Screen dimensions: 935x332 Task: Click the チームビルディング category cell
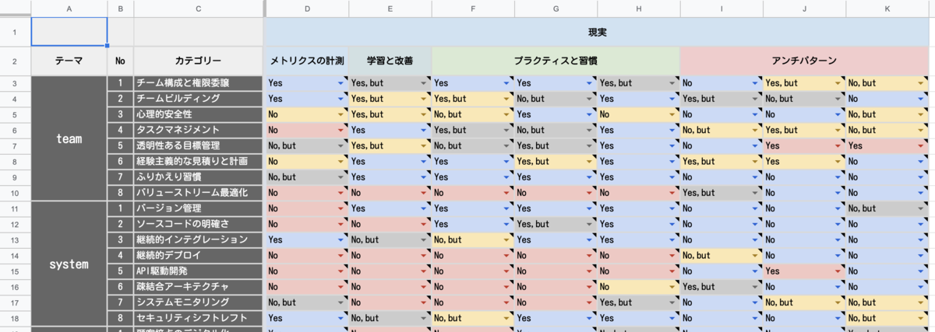pyautogui.click(x=198, y=99)
